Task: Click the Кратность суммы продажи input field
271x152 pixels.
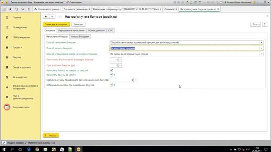Action: click(x=122, y=80)
